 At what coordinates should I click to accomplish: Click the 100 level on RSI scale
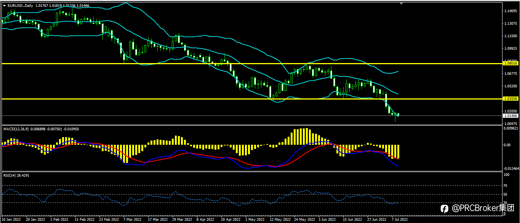(x=507, y=175)
